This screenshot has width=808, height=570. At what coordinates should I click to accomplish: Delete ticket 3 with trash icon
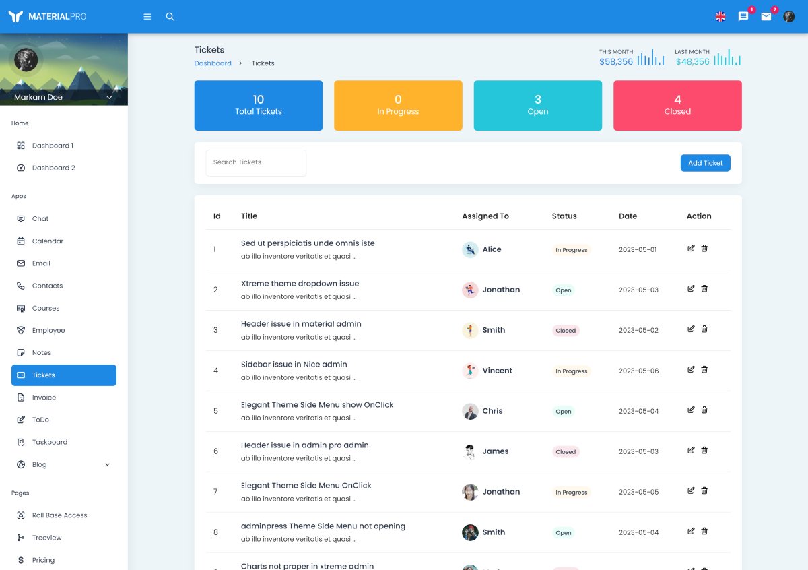tap(704, 329)
